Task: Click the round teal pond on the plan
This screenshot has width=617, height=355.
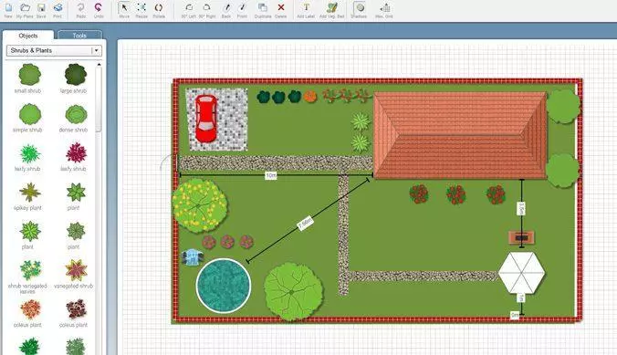Action: pyautogui.click(x=224, y=286)
